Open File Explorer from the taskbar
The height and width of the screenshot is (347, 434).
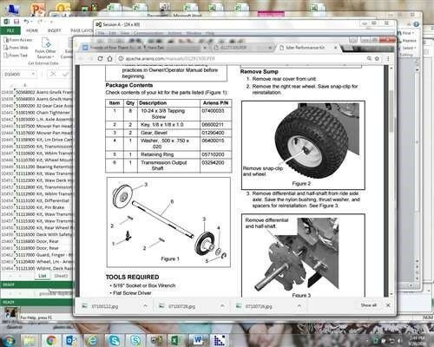29,340
